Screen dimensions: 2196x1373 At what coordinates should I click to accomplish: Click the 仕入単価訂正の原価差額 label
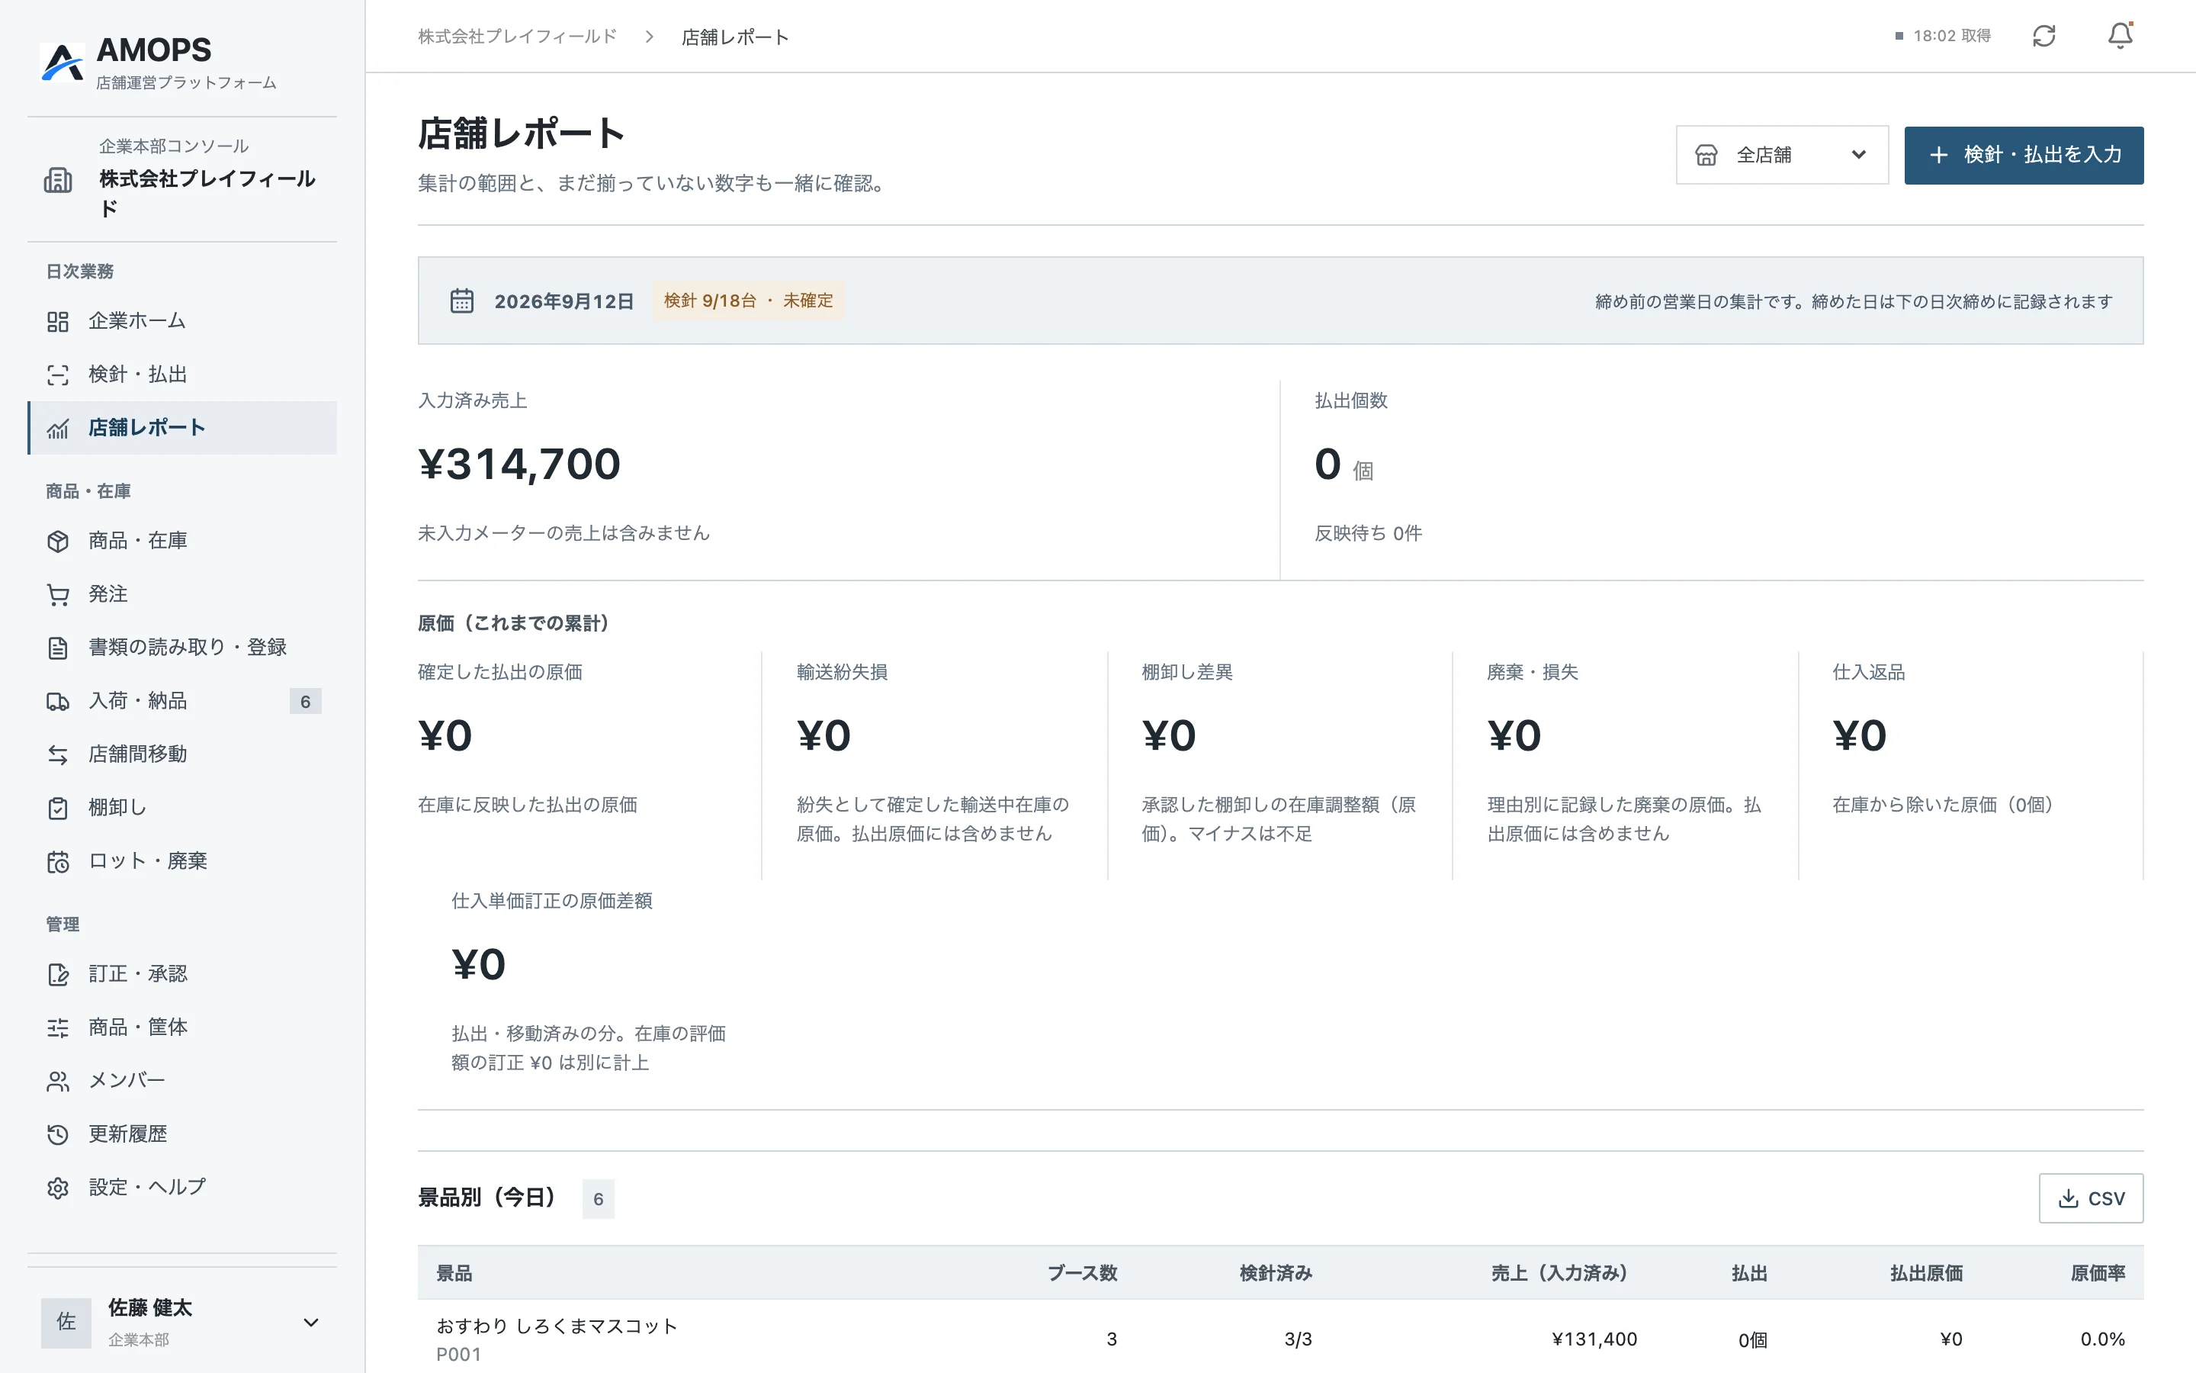point(552,901)
